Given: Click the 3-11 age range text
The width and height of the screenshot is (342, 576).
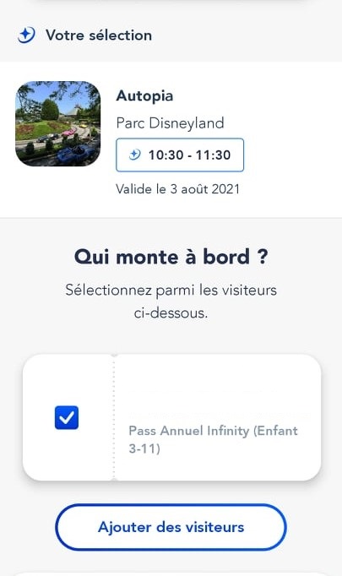Looking at the screenshot, I should [x=144, y=448].
